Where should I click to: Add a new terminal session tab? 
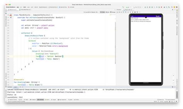[20, 87]
